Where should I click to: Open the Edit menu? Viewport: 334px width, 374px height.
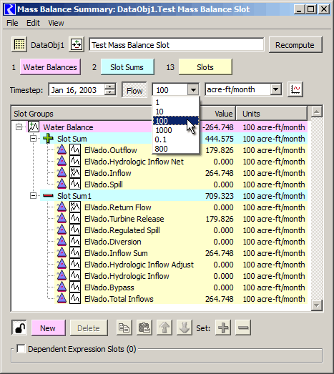(33, 23)
